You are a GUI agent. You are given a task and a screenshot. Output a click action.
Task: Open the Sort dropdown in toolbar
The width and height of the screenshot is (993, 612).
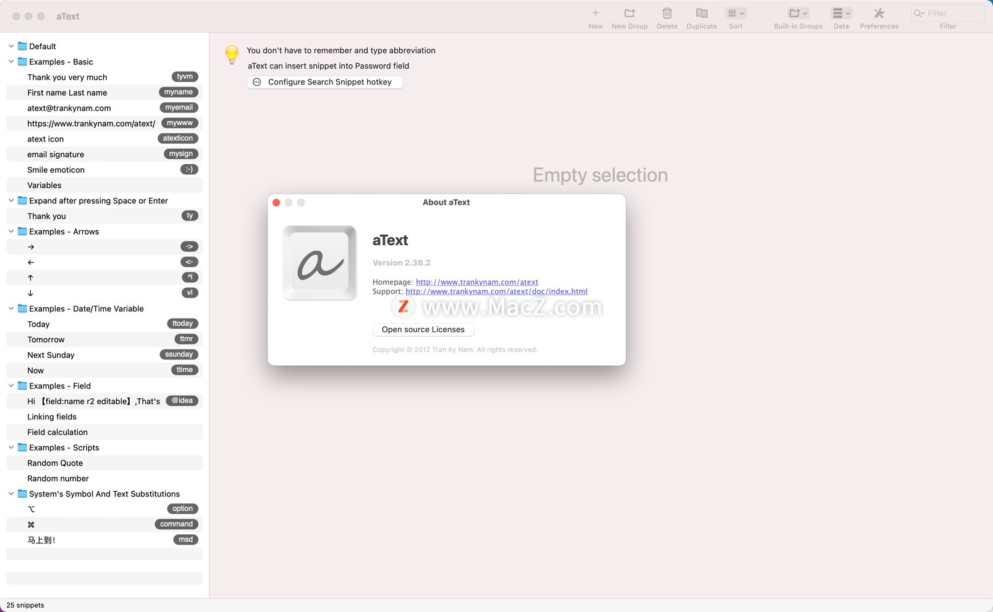[x=735, y=13]
